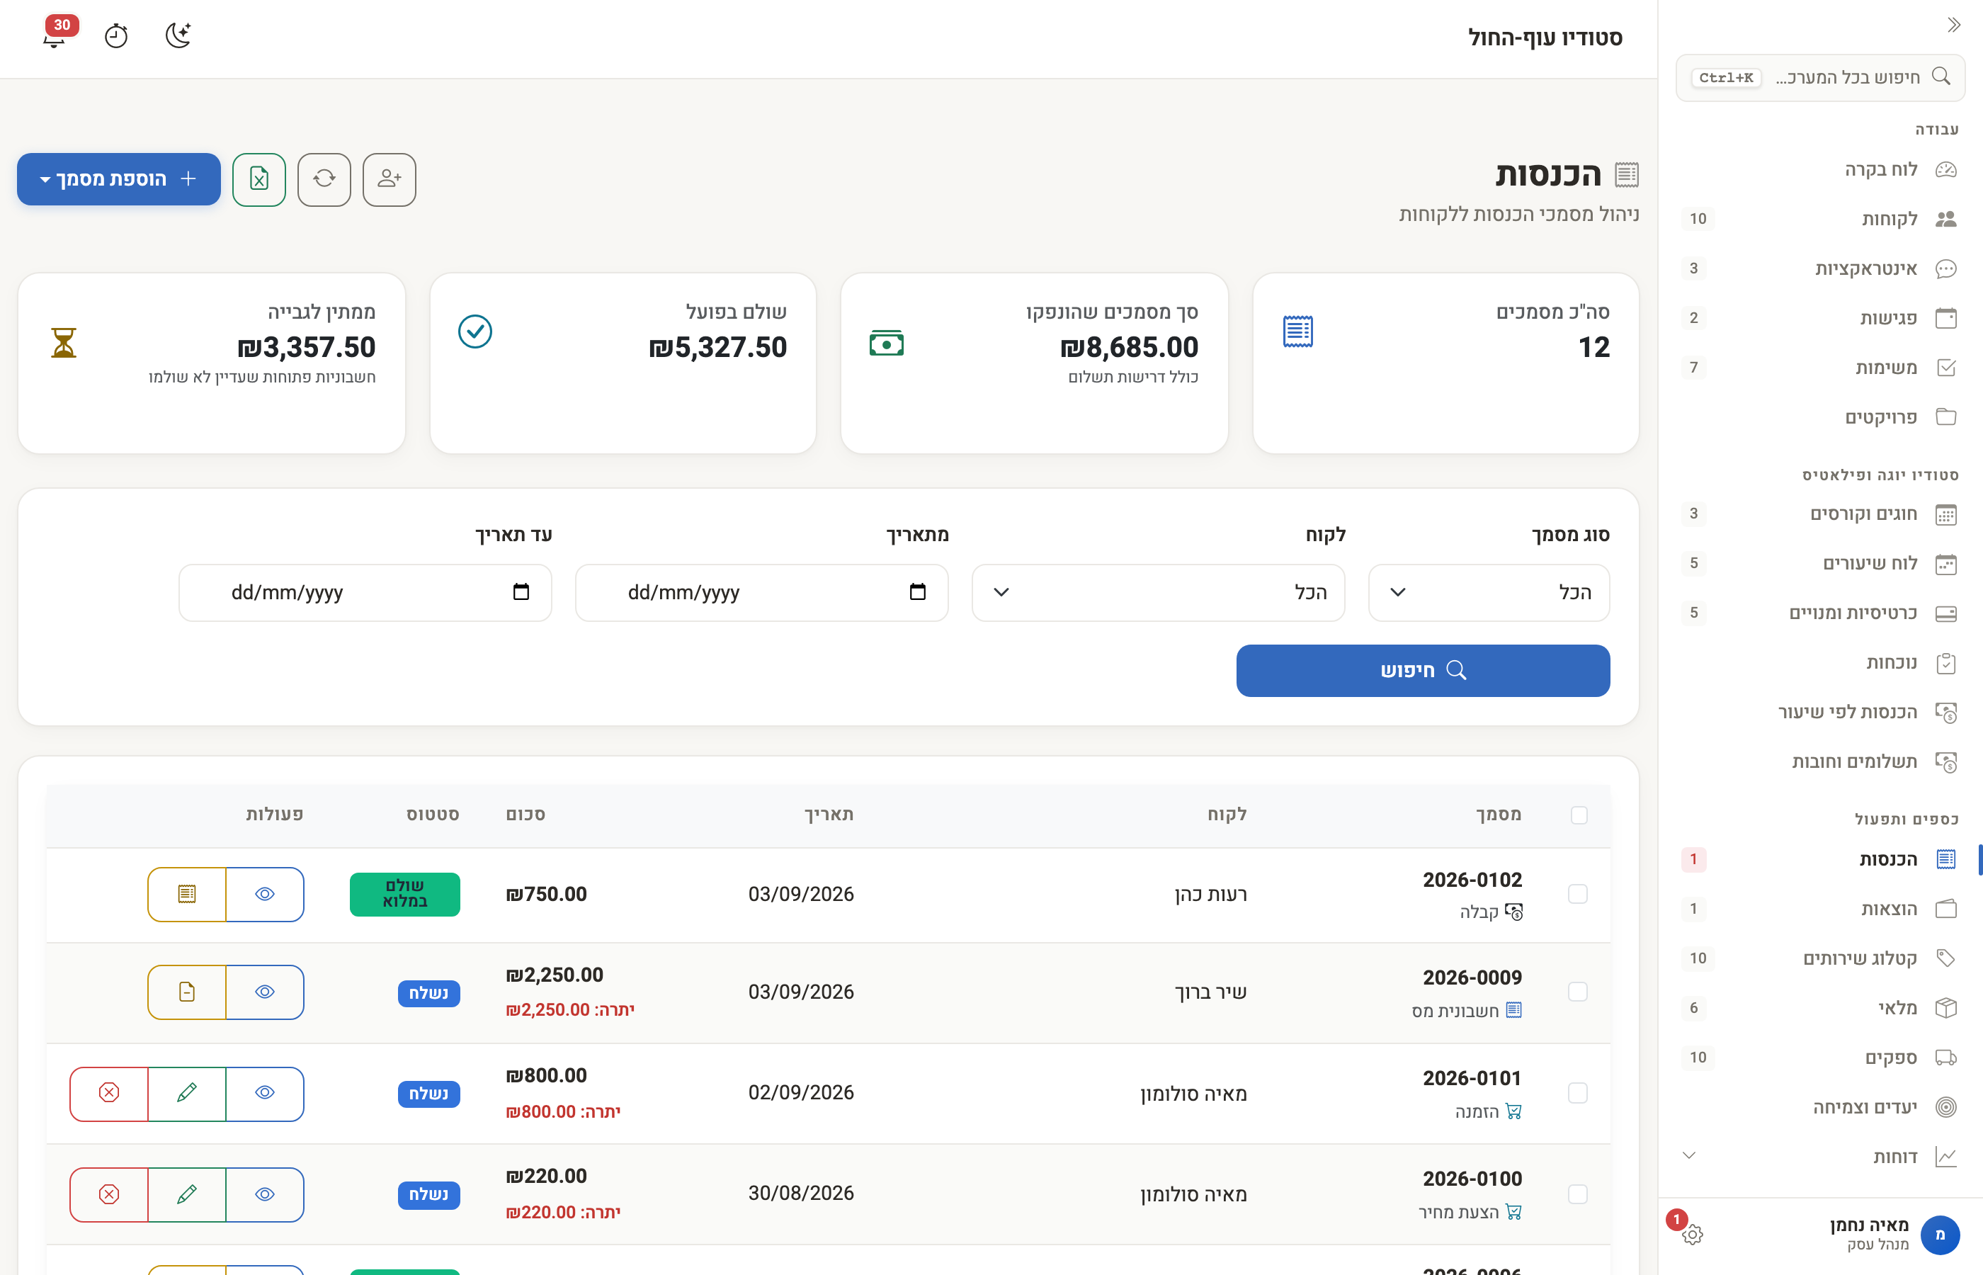1983x1275 pixels.
Task: Click the pencil edit icon for 2026-0100
Action: [x=187, y=1194]
